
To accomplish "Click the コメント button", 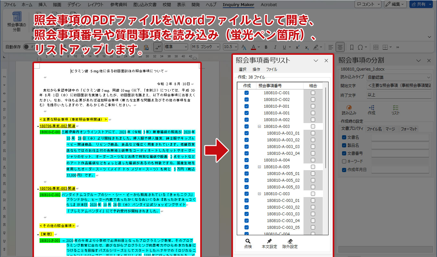I will pyautogui.click(x=368, y=4).
